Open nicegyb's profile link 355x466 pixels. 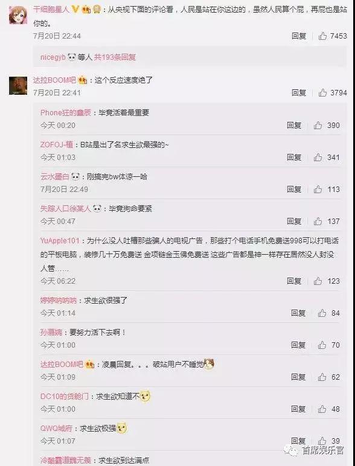coord(53,57)
